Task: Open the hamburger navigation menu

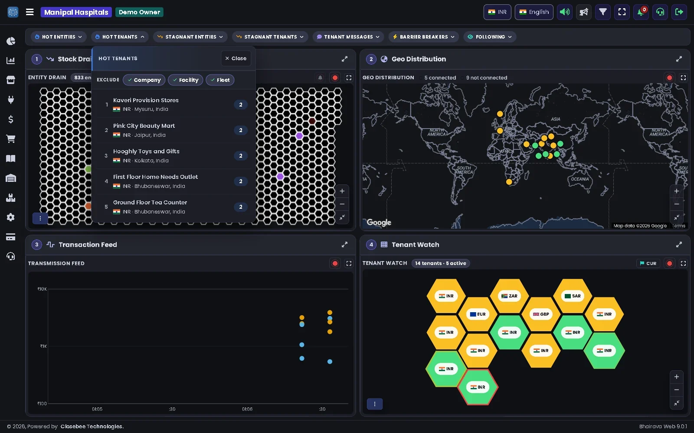Action: click(x=30, y=12)
